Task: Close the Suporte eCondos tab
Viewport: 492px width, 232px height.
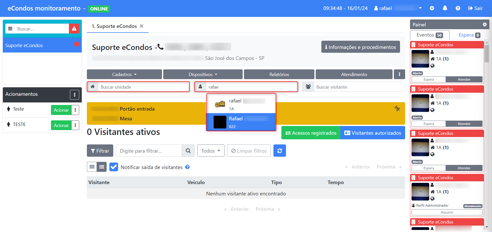Action: [x=141, y=26]
